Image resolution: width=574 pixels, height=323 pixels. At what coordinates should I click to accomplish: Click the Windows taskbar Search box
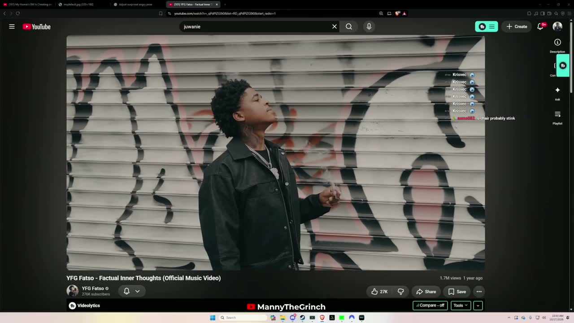pos(243,318)
